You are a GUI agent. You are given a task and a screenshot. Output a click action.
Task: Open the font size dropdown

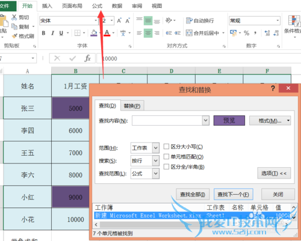point(112,20)
